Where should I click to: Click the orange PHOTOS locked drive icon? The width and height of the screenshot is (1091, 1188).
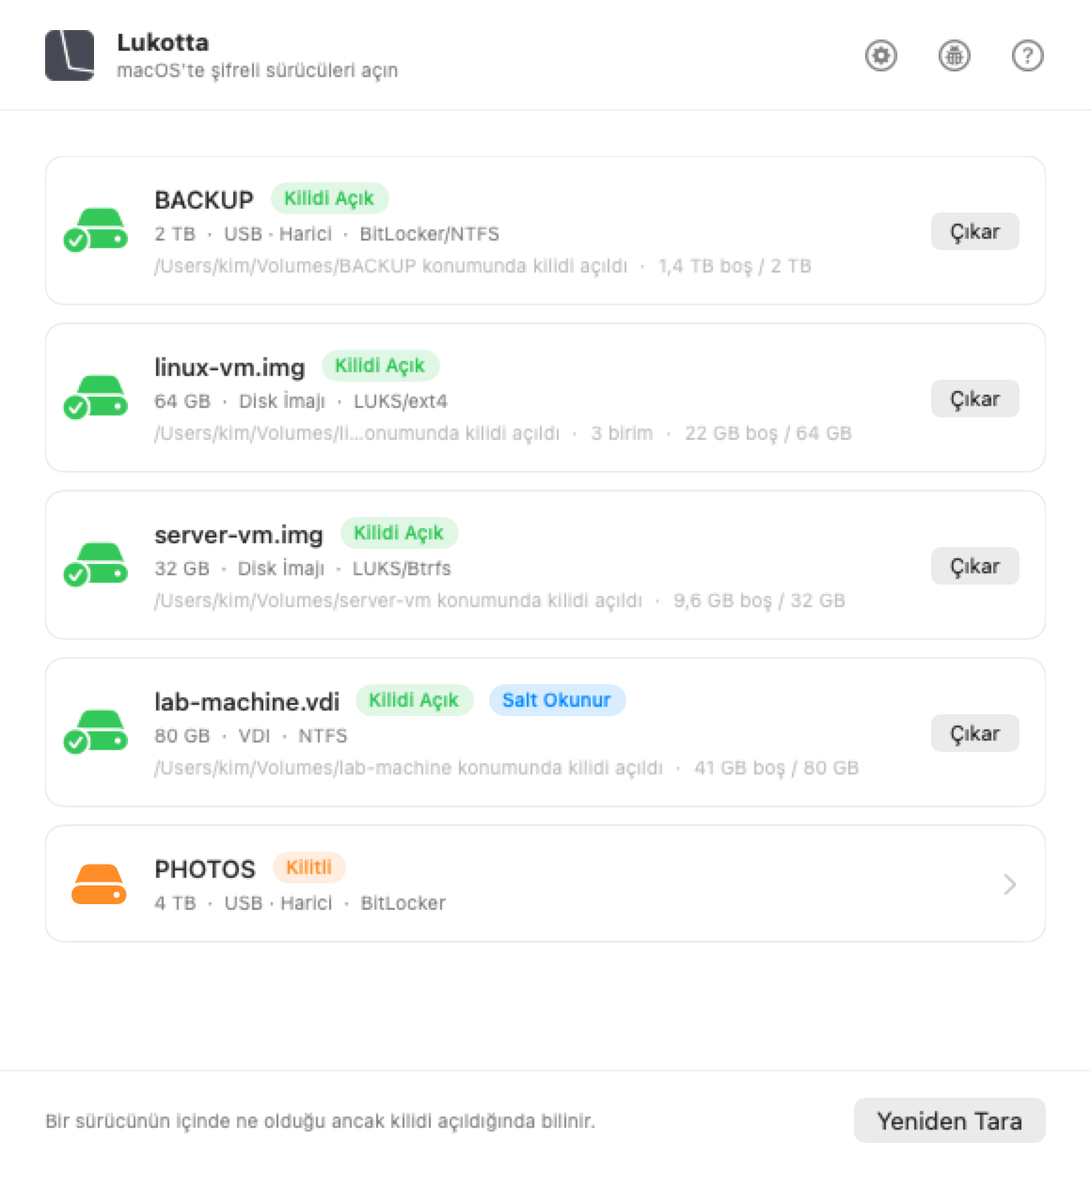coord(99,883)
